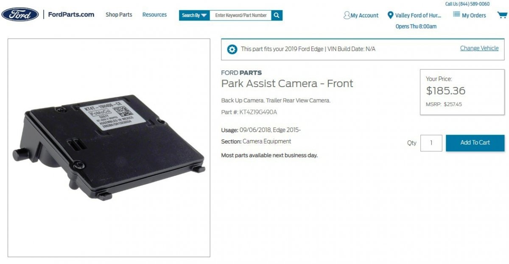Click the Qty quantity box
The height and width of the screenshot is (264, 509).
click(431, 143)
